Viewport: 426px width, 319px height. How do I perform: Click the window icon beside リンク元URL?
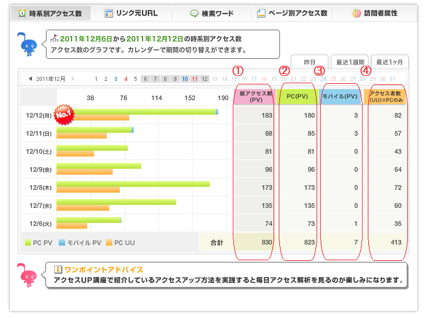coord(109,13)
